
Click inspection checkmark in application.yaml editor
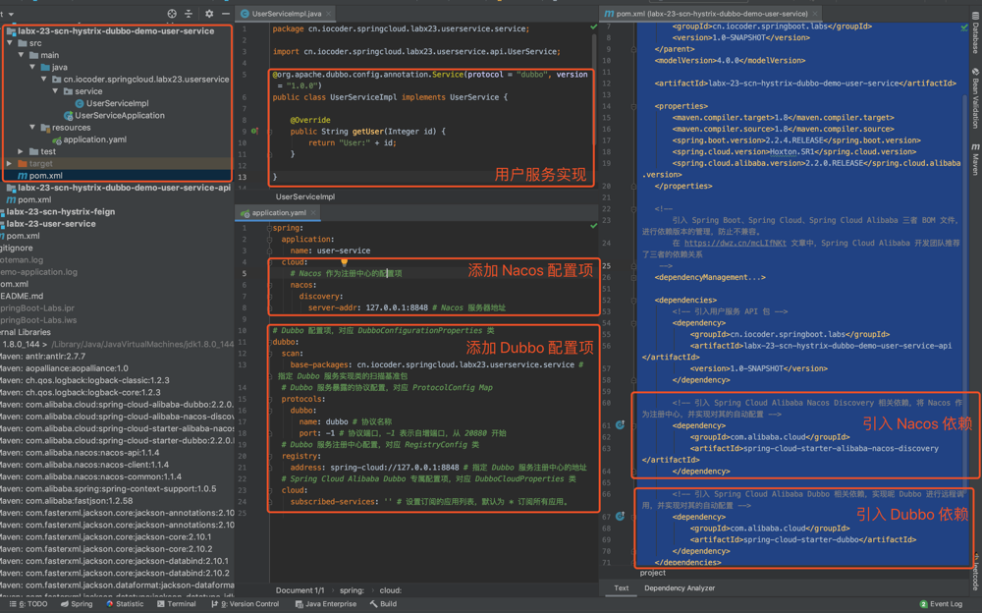tap(593, 226)
